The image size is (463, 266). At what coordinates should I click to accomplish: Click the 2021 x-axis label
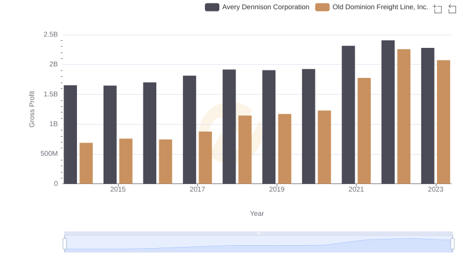pos(356,189)
